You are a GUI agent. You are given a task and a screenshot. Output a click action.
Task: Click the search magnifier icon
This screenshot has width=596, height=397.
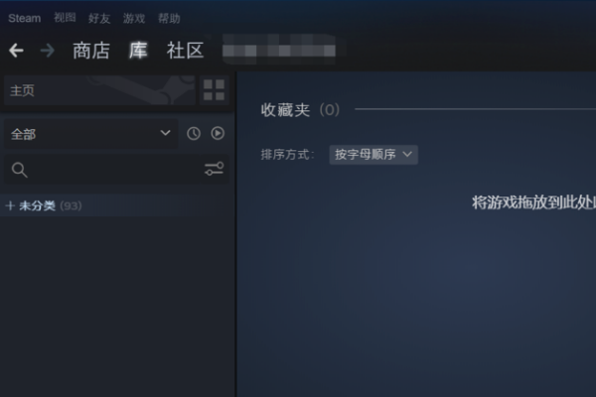pos(20,170)
